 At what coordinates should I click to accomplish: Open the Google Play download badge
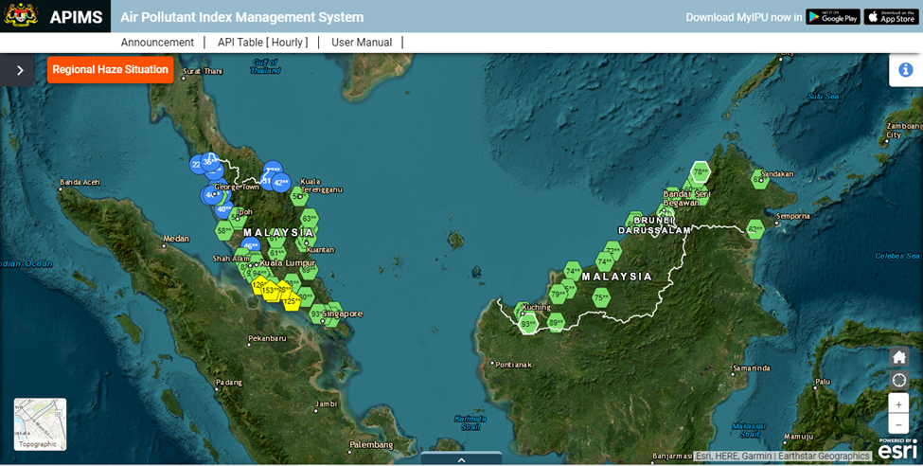(x=832, y=17)
